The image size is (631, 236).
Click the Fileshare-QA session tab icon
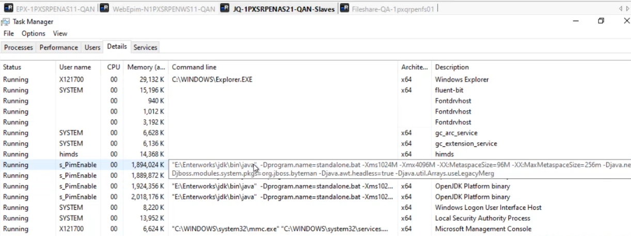coord(344,8)
